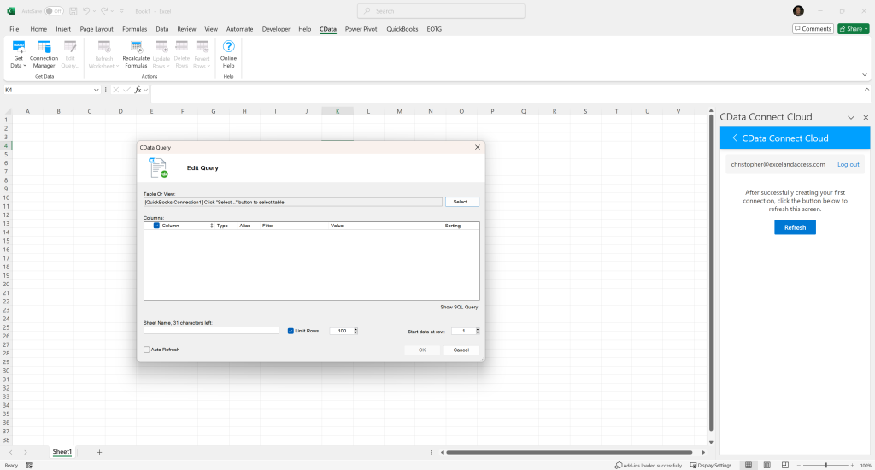875x470 pixels.
Task: Add a new sheet with the plus icon
Action: click(99, 452)
